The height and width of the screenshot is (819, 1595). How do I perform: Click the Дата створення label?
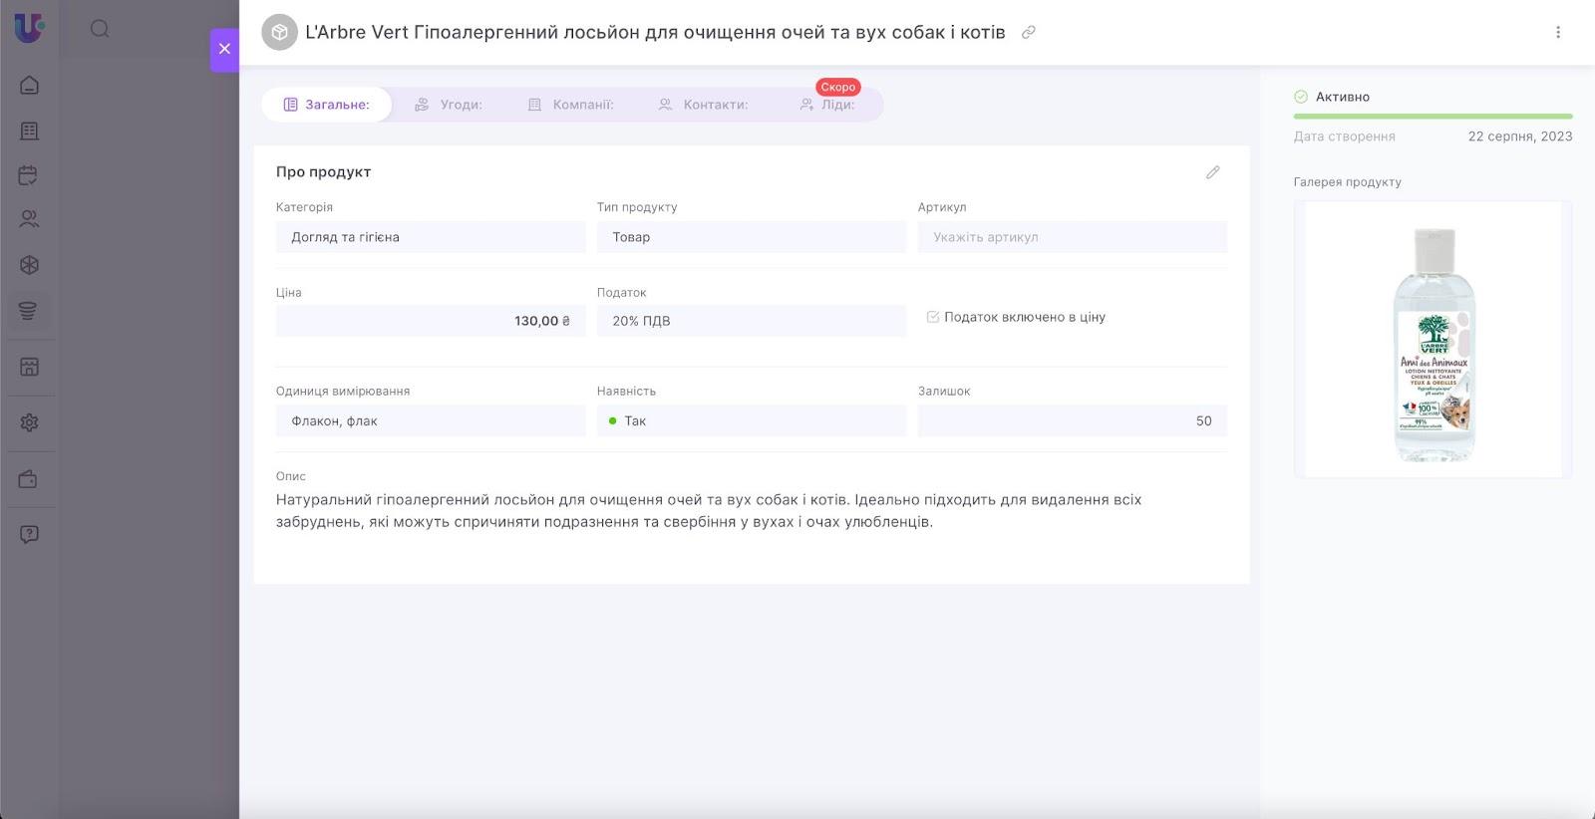click(x=1345, y=136)
